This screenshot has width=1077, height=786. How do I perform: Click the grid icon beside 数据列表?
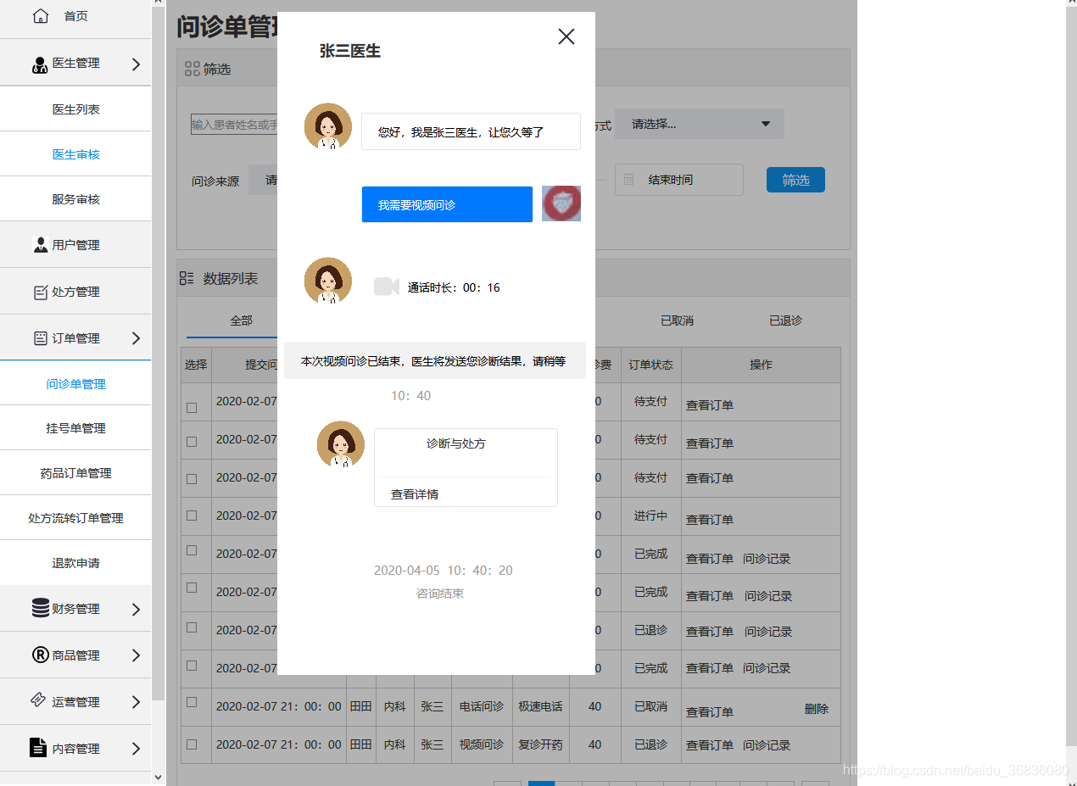click(x=188, y=277)
